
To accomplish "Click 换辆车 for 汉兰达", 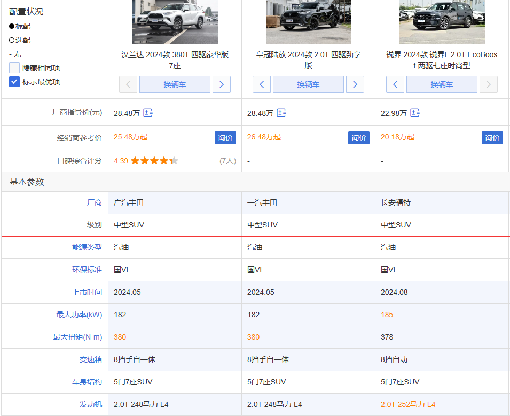I will [175, 84].
